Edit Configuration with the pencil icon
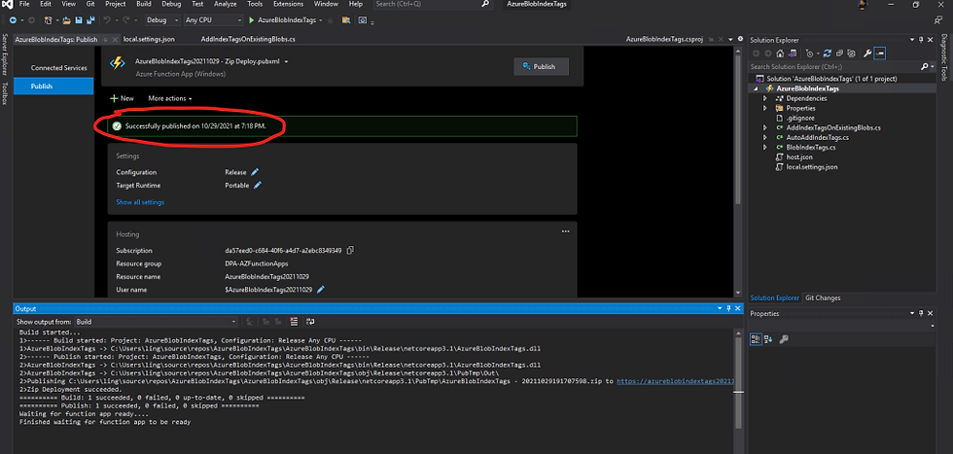The width and height of the screenshot is (953, 454). (x=255, y=172)
